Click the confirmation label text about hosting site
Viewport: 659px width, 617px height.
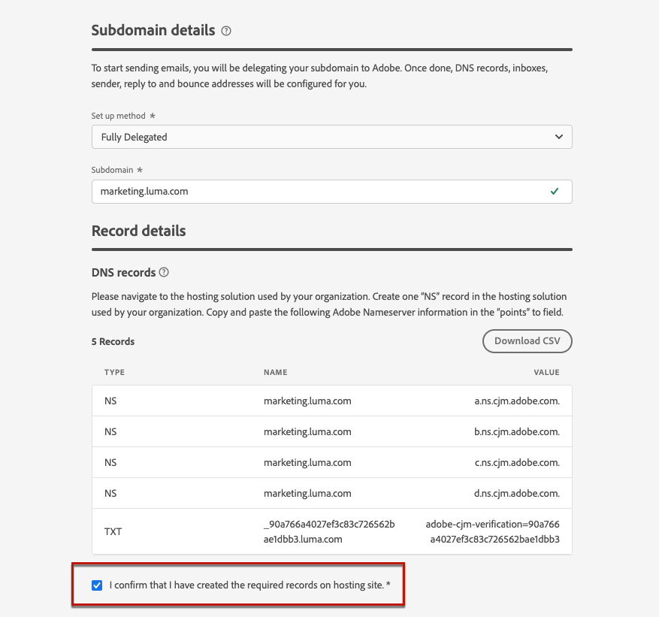(249, 585)
